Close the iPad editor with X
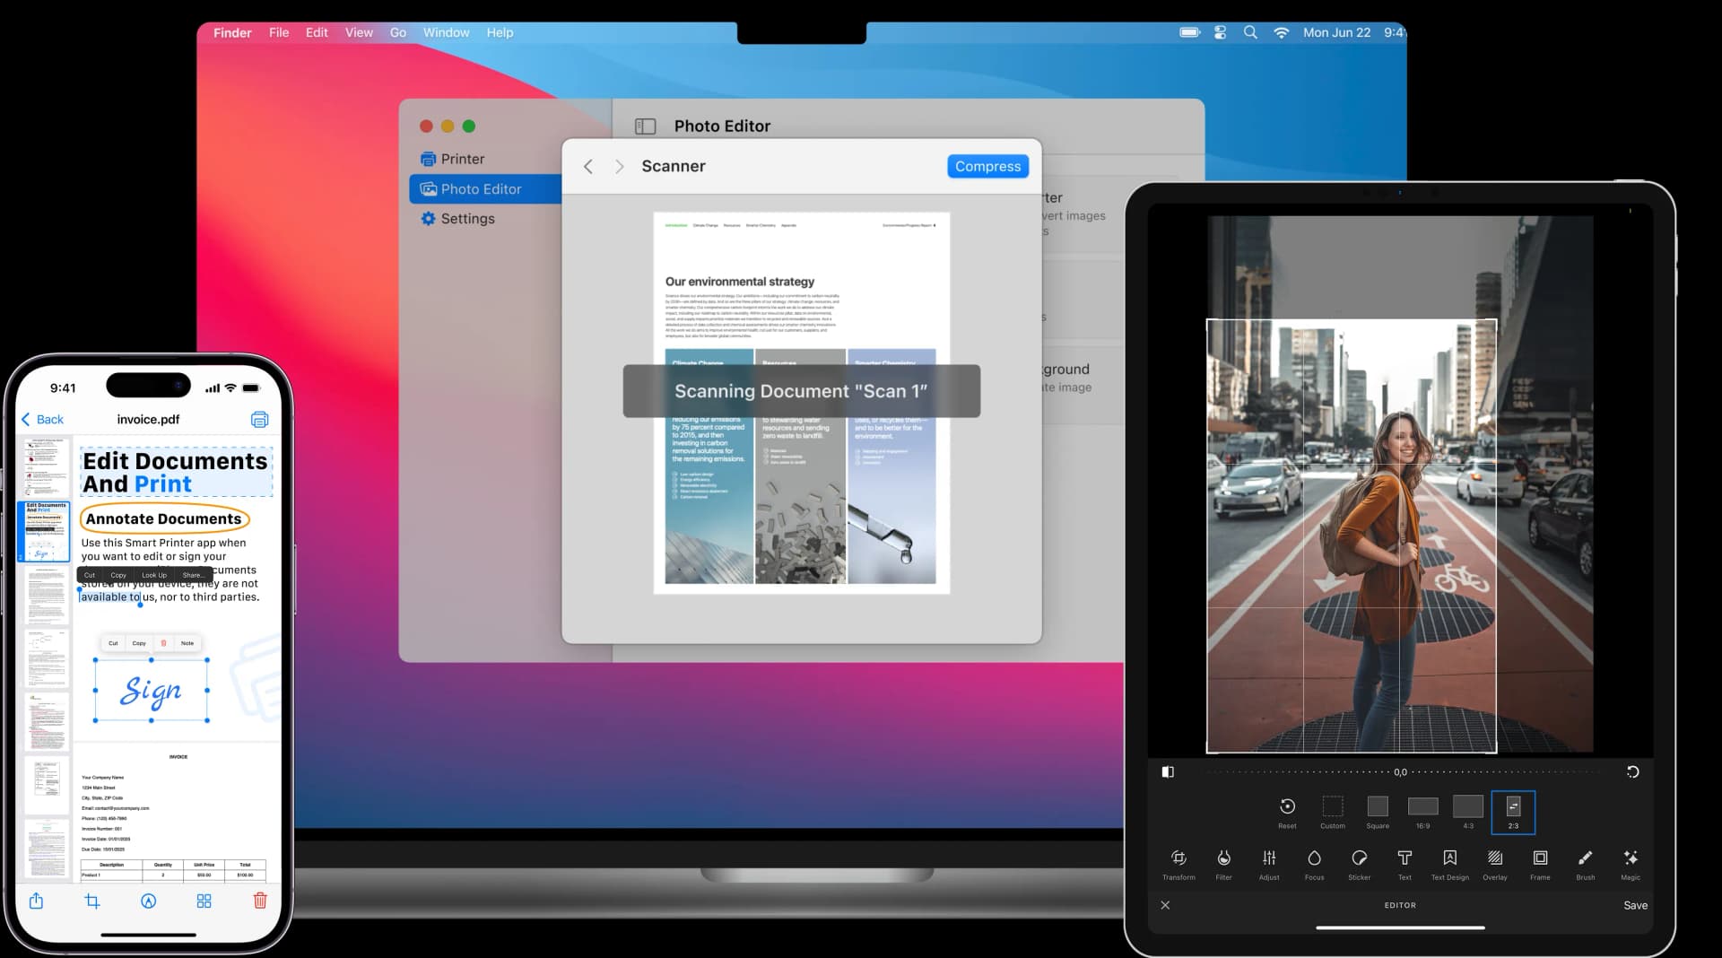This screenshot has height=958, width=1722. (x=1165, y=905)
